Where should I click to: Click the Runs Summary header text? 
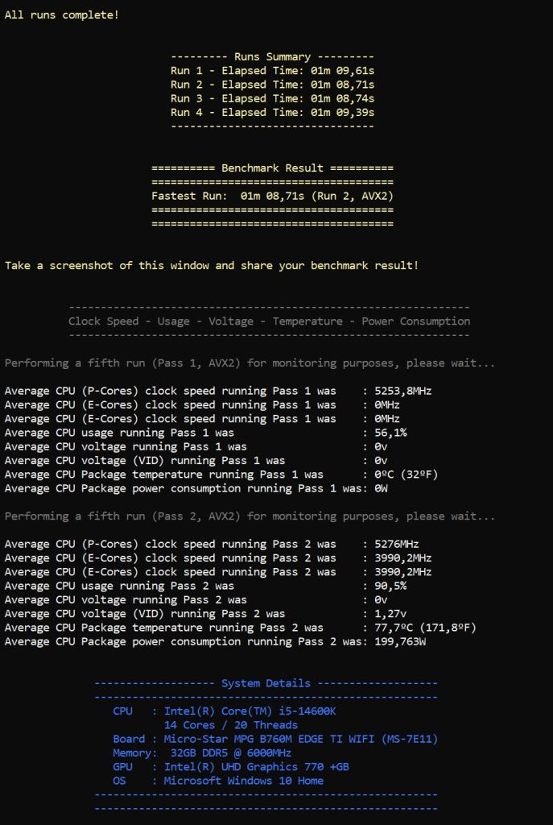[272, 57]
